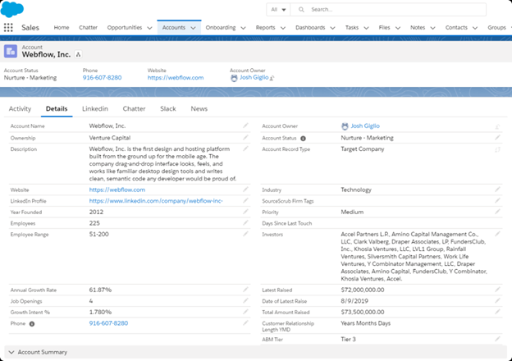Open LinkedIn company profile URL link
Screen dimensions: 512x361
pyautogui.click(x=156, y=201)
